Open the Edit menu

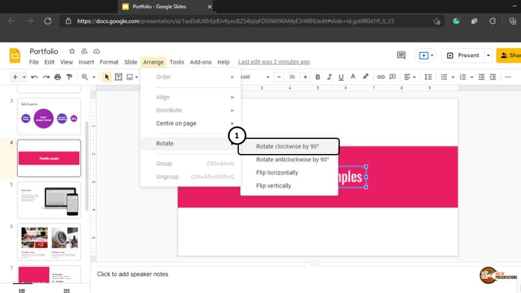[x=49, y=62]
